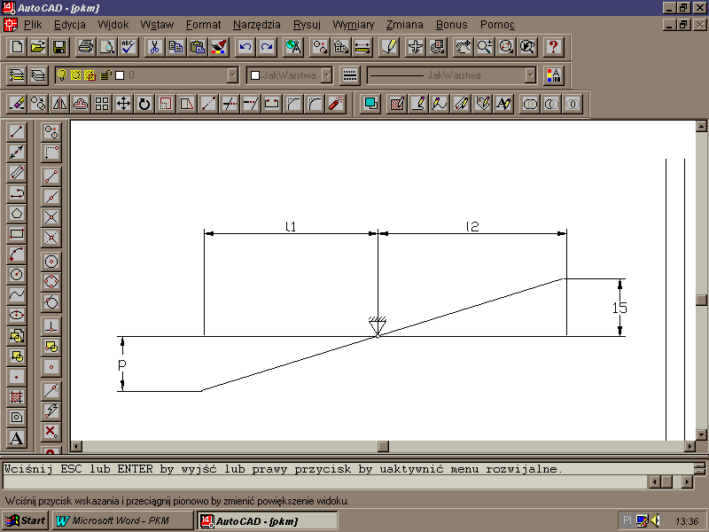Open the Rysuj menu
709x532 pixels.
tap(307, 25)
